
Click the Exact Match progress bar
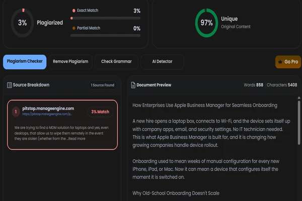106,18
